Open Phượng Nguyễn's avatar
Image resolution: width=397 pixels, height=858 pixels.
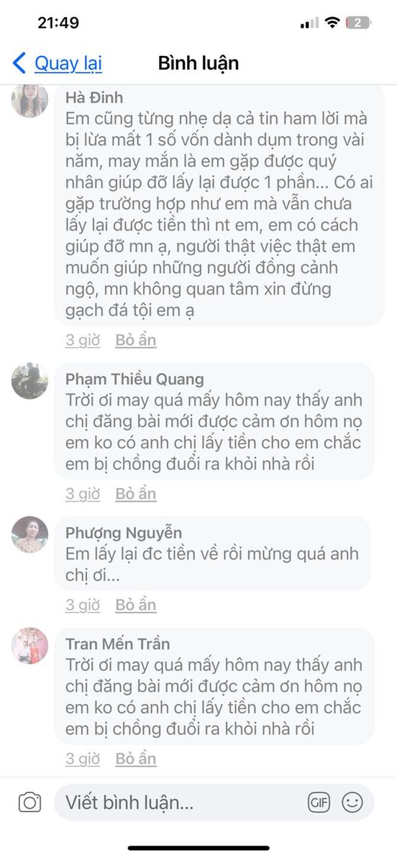click(29, 534)
